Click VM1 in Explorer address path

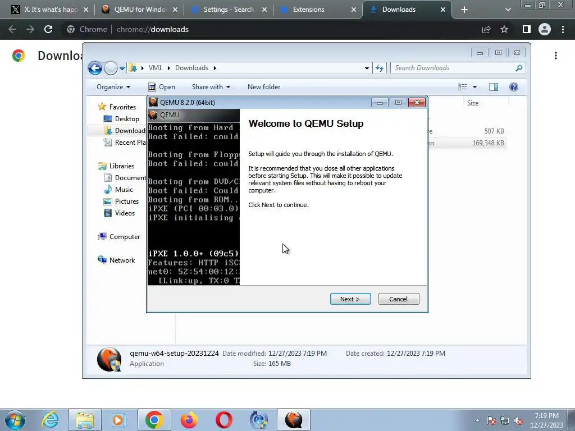[x=155, y=68]
